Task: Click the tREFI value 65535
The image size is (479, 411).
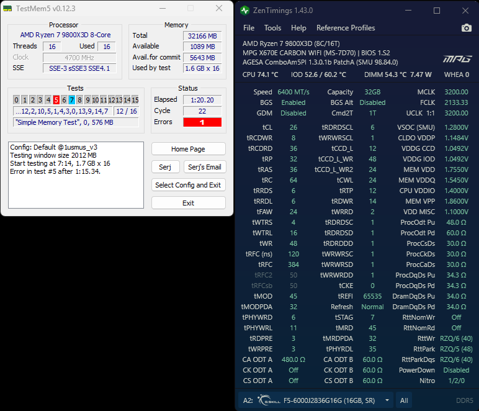Action: pyautogui.click(x=372, y=296)
